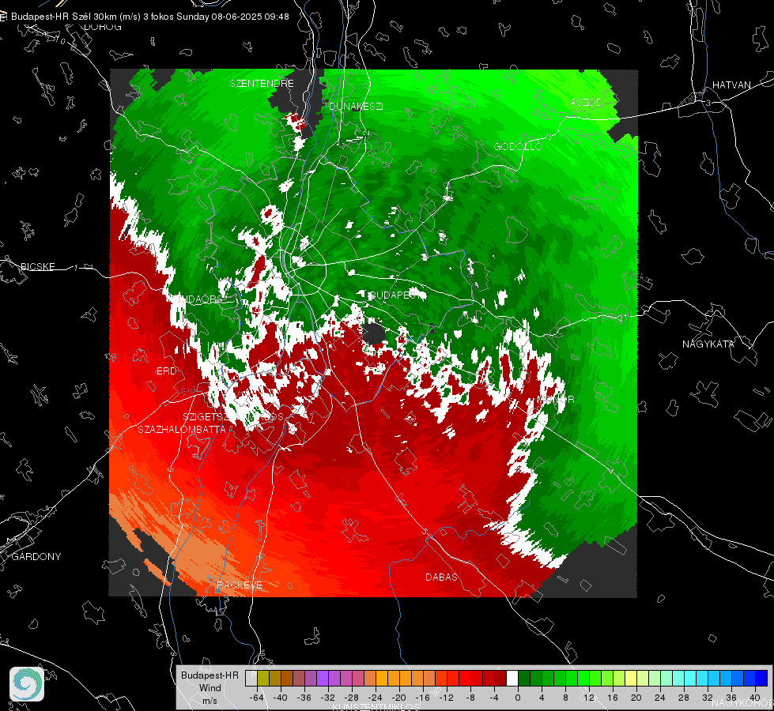This screenshot has height=711, width=774.
Task: Pick the dark green swatch right of tick 0
Action: pos(524,679)
